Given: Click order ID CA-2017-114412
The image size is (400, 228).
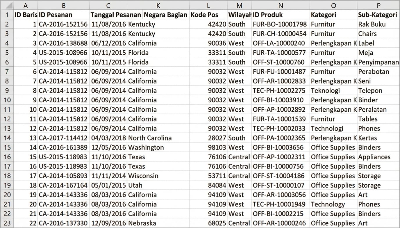Looking at the screenshot, I should [63, 138].
